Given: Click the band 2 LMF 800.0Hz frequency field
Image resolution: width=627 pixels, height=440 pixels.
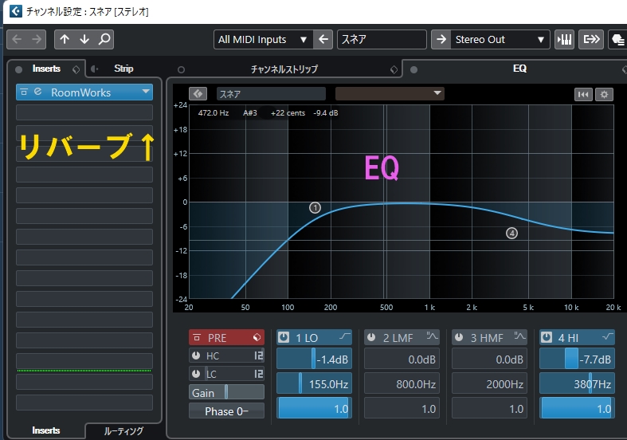Looking at the screenshot, I should coord(402,384).
